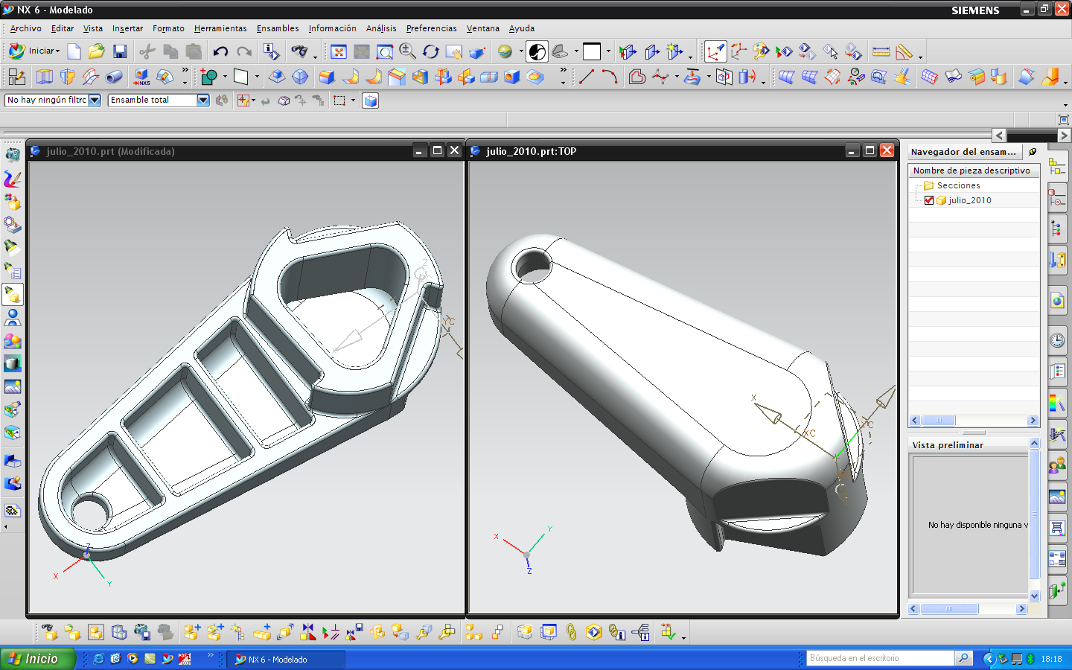
Task: Click the Vista preliminar vertical scrollbar down arrow
Action: tap(1034, 596)
